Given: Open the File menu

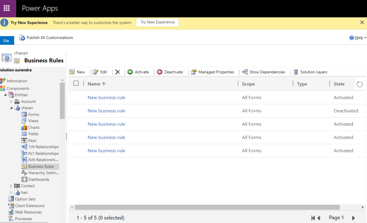Looking at the screenshot, I should point(6,41).
